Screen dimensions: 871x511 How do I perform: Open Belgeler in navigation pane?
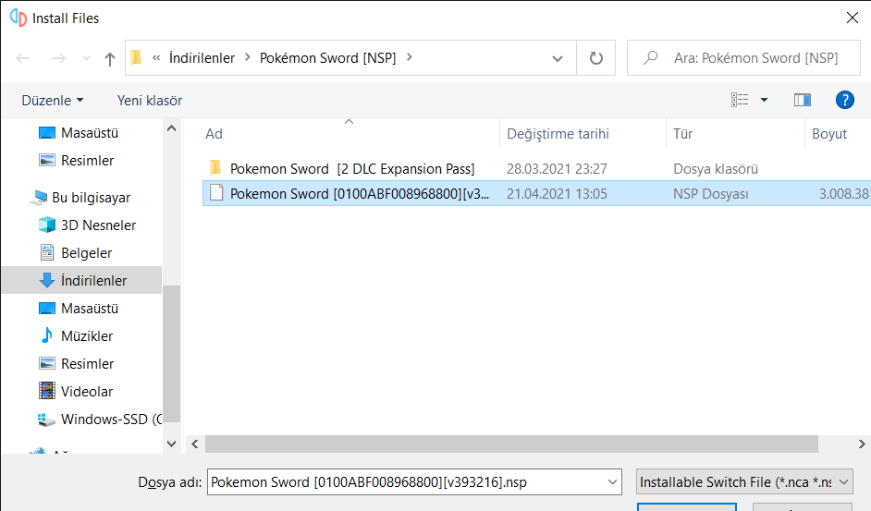[87, 252]
